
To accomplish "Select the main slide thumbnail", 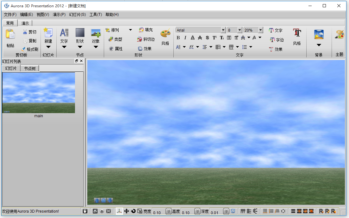I will click(39, 93).
